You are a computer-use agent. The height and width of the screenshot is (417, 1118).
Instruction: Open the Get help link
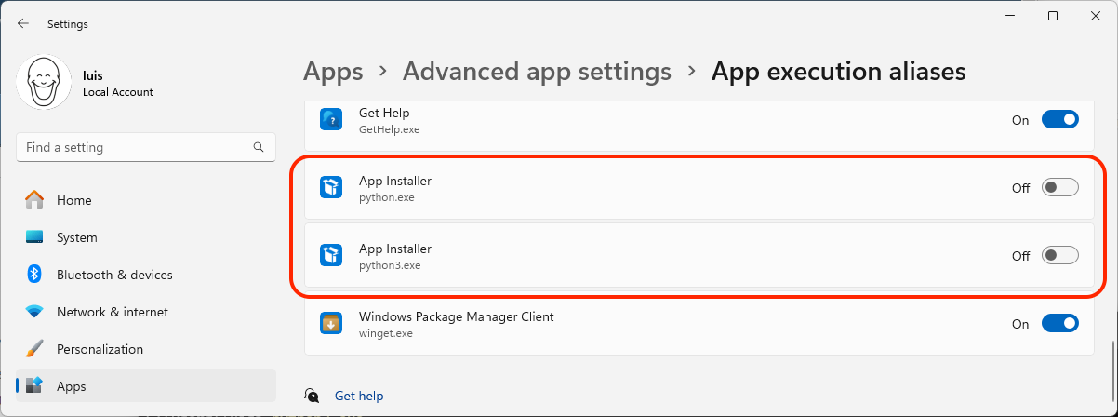point(359,396)
